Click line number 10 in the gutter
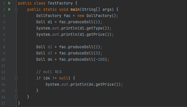This screenshot has width=187, height=107. point(3,59)
